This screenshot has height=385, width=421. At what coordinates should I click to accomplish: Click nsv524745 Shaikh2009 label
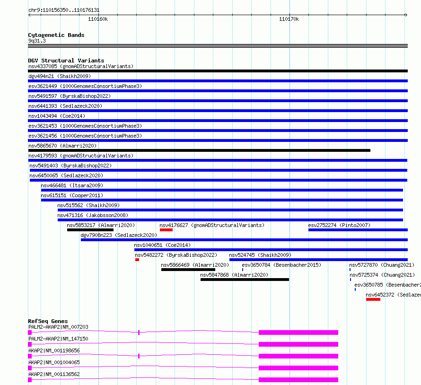[x=260, y=255]
